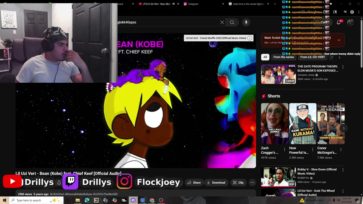Viewport: 363px width, 204px height.
Task: Click the taskbar microphone tray icon
Action: [334, 200]
